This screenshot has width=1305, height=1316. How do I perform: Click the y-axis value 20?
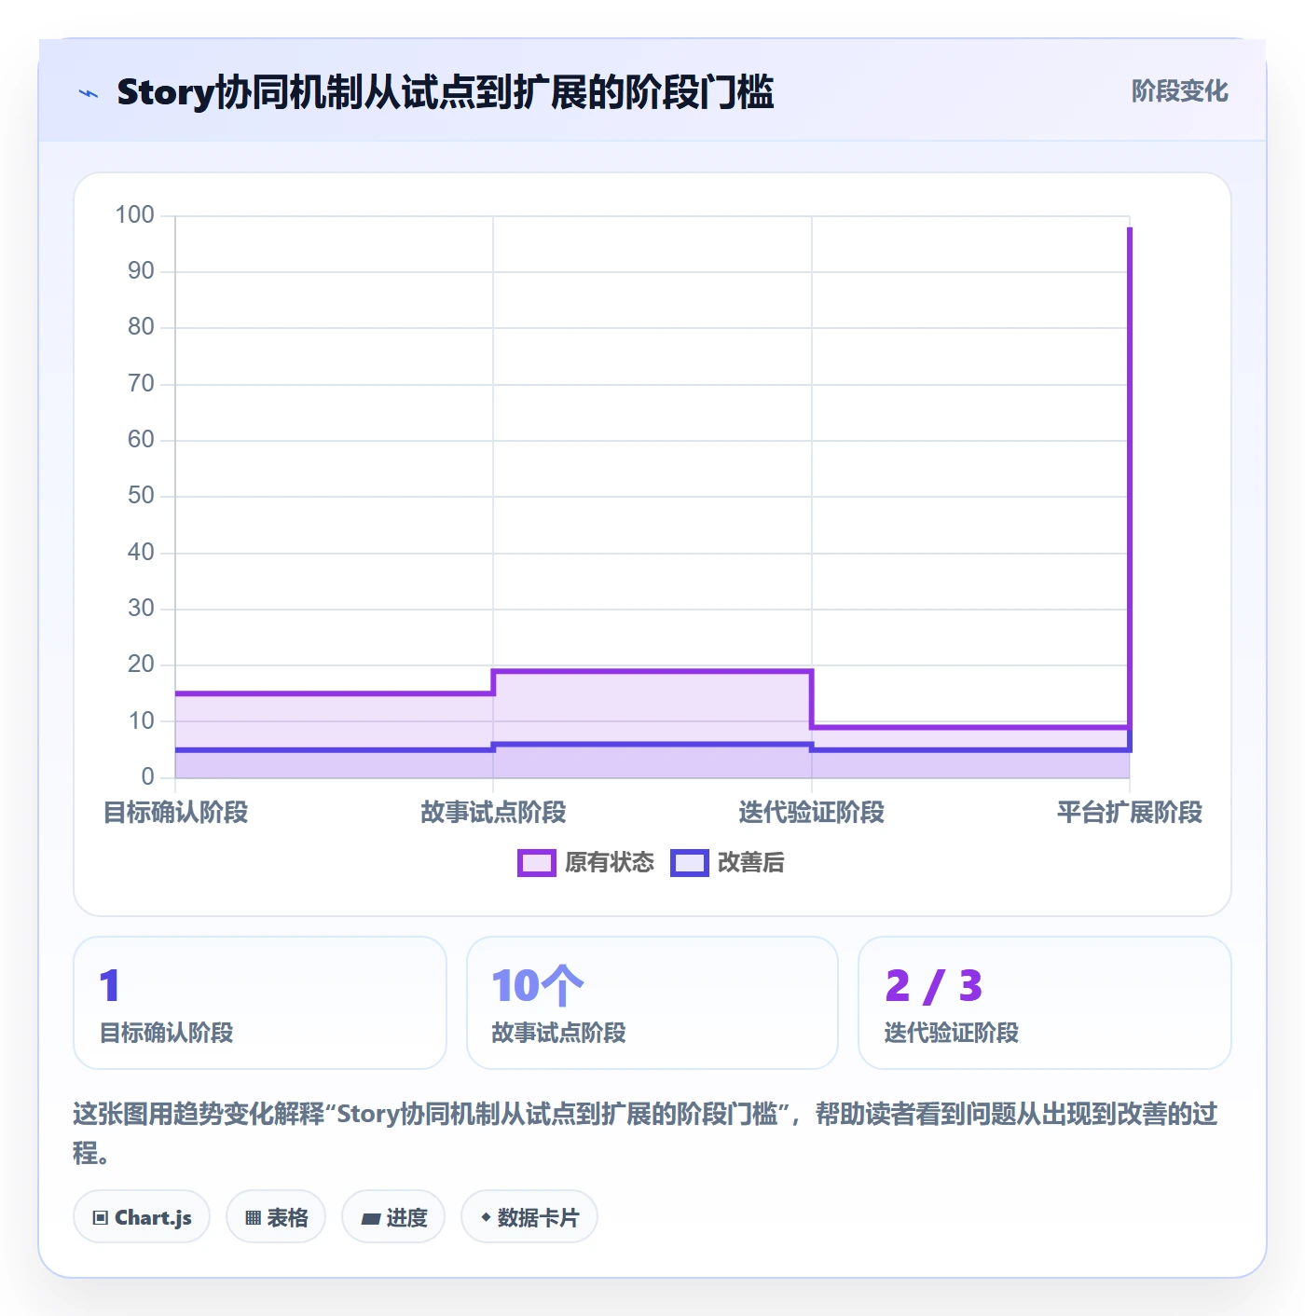pyautogui.click(x=141, y=665)
